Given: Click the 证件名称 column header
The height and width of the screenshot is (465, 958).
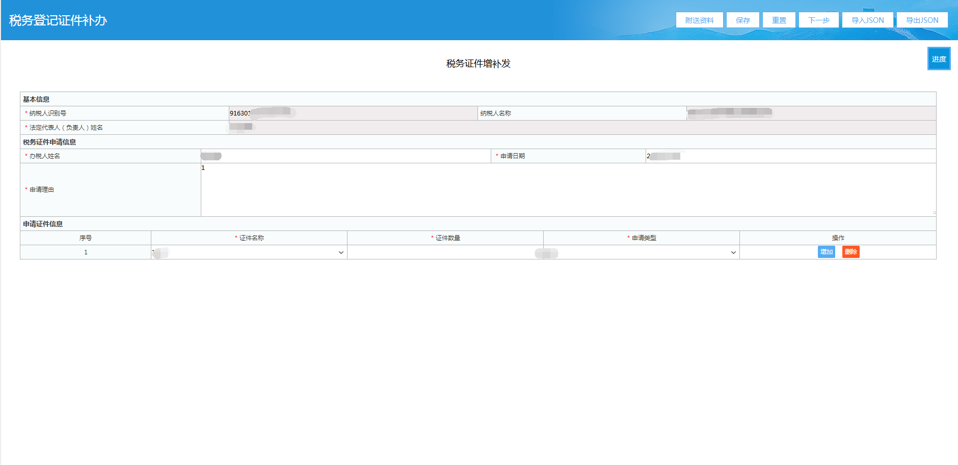Looking at the screenshot, I should point(249,238).
